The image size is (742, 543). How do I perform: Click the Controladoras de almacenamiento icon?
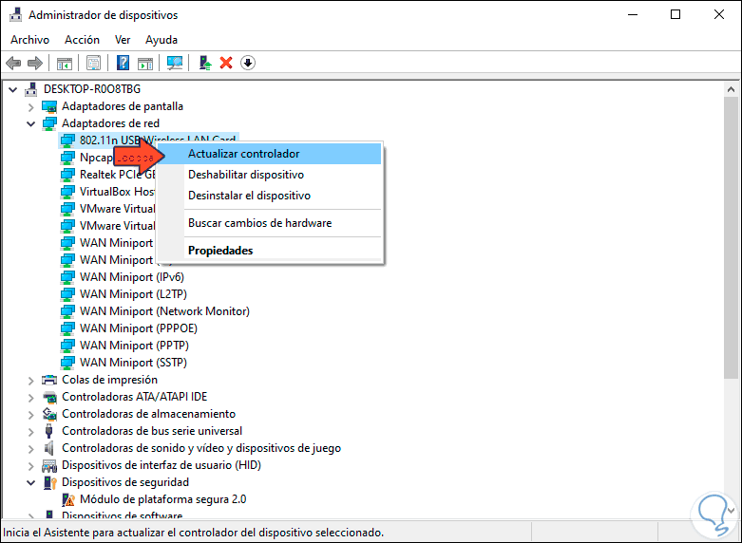(49, 414)
